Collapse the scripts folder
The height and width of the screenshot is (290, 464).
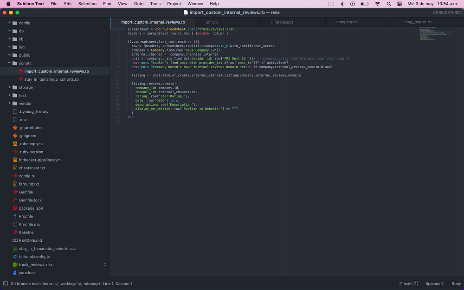pyautogui.click(x=9, y=63)
